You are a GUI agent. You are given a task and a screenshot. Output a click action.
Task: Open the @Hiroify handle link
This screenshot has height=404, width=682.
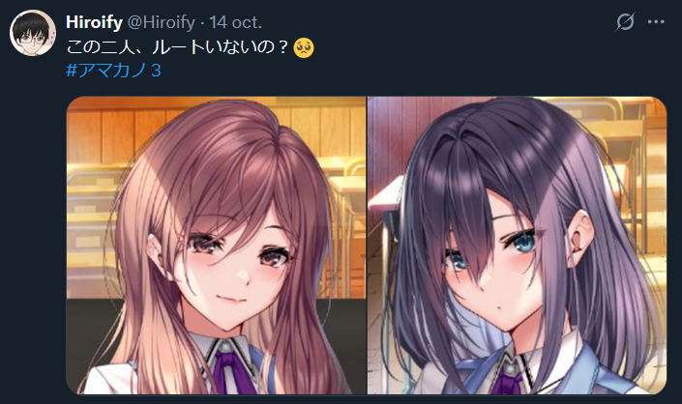(x=161, y=22)
